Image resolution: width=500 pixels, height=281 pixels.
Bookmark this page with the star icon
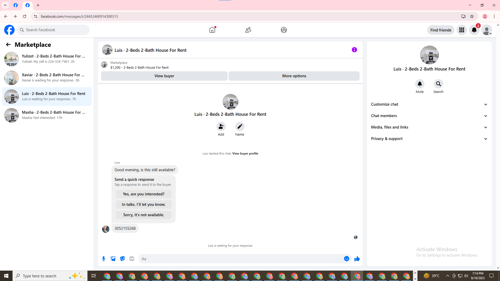point(472,16)
